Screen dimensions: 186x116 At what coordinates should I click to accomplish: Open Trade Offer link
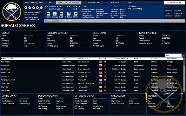85,13
